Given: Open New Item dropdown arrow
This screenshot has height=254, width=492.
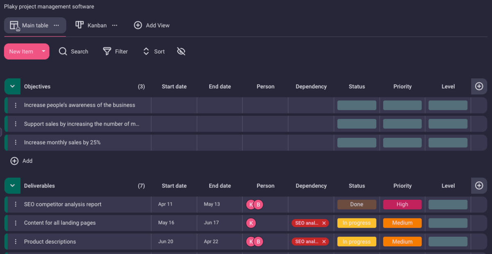Looking at the screenshot, I should point(43,51).
